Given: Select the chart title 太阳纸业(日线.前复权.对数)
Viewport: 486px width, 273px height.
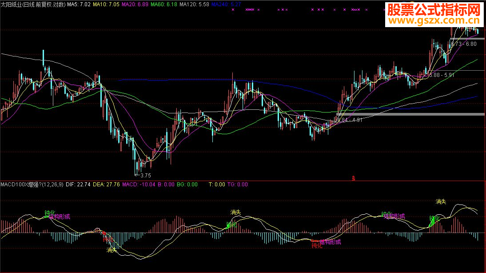Looking at the screenshot, I should pos(33,4).
